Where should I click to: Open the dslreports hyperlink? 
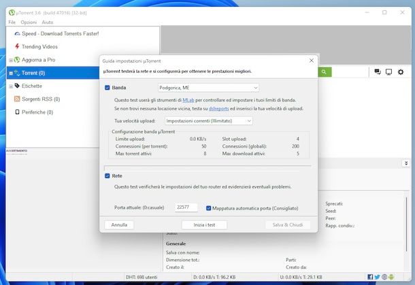tap(218, 109)
